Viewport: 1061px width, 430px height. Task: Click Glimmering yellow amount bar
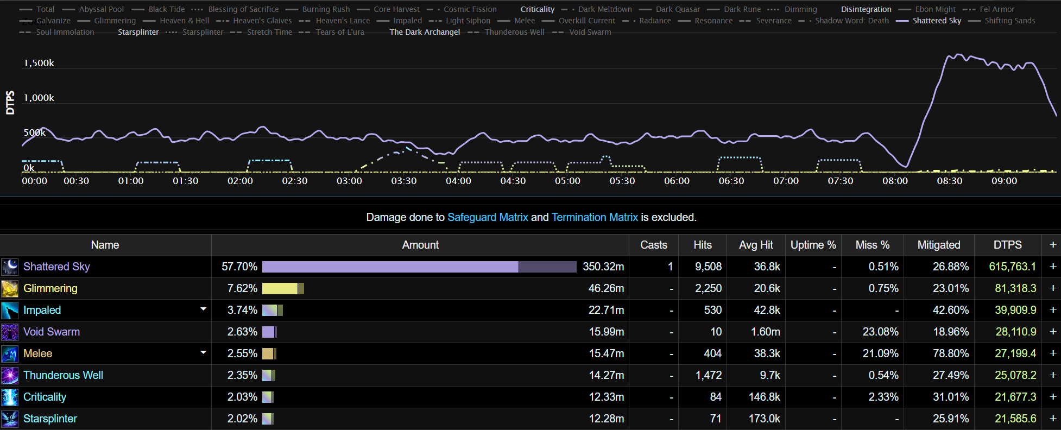[x=280, y=288]
